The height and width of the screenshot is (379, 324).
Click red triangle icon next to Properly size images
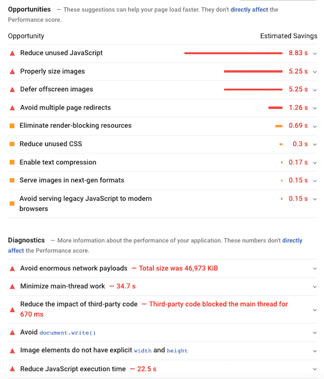[12, 71]
